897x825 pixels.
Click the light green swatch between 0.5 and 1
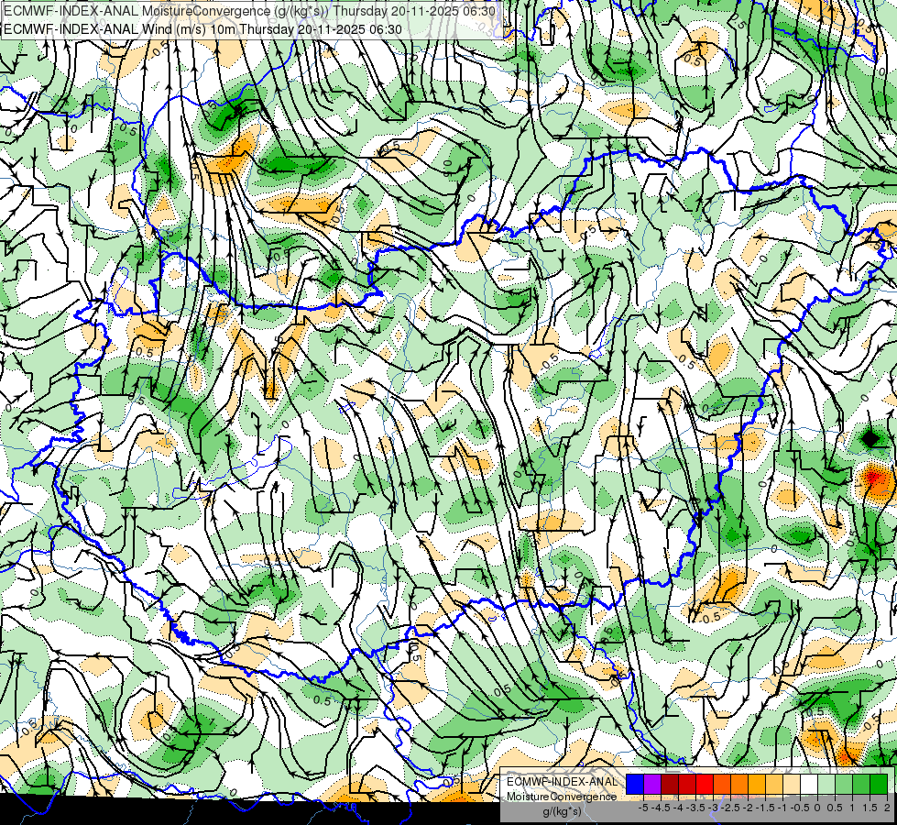(844, 785)
